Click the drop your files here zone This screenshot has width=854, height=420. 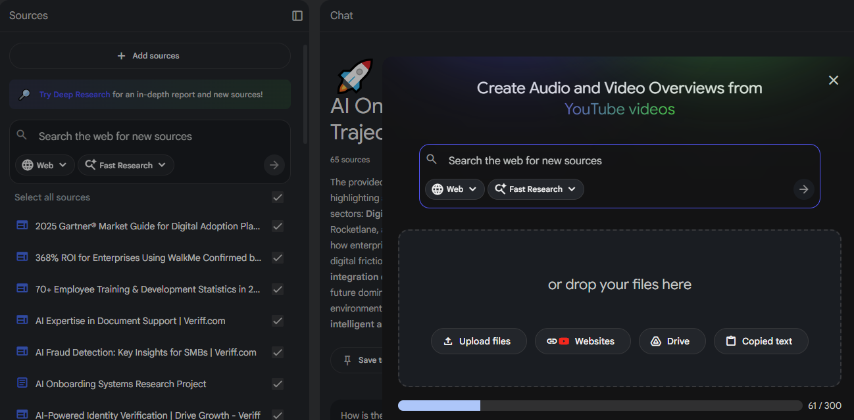(620, 308)
